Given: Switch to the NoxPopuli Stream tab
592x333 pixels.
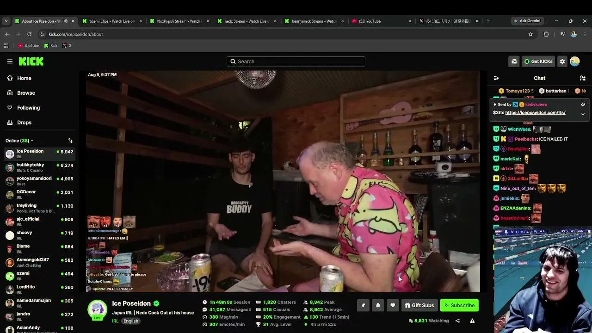Looking at the screenshot, I should coord(179,21).
